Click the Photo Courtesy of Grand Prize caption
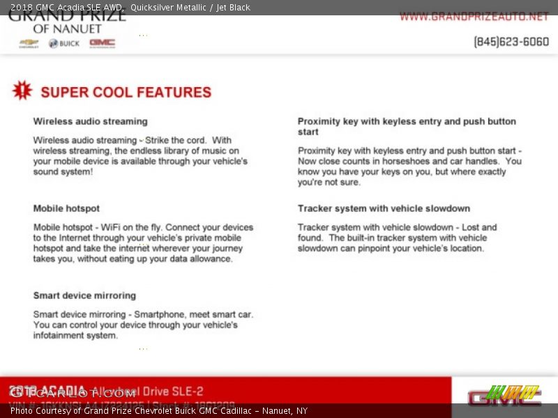The width and height of the screenshot is (558, 418). (159, 411)
